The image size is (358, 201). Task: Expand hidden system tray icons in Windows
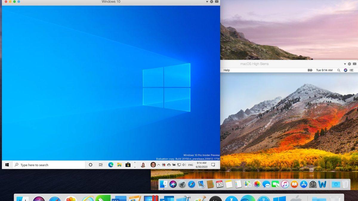pos(159,165)
